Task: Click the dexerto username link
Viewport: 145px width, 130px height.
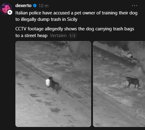Action: (23, 6)
